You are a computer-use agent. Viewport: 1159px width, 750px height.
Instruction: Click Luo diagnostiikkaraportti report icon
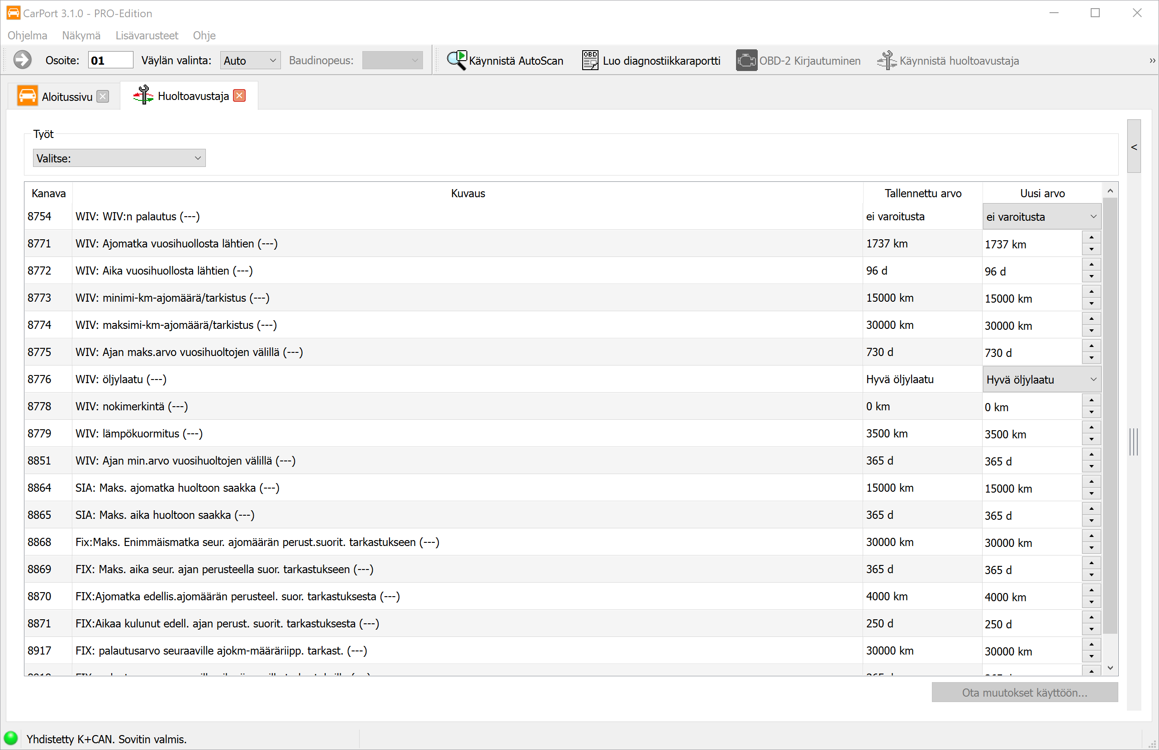pos(590,61)
